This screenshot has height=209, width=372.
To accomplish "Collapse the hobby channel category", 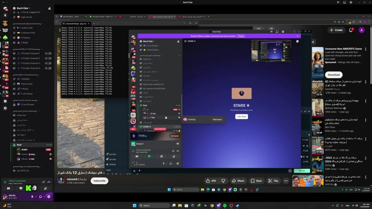I will 28,24.
